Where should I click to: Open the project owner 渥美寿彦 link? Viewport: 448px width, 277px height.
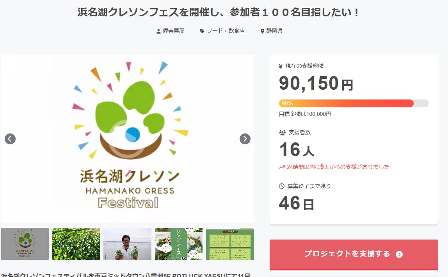pyautogui.click(x=173, y=31)
